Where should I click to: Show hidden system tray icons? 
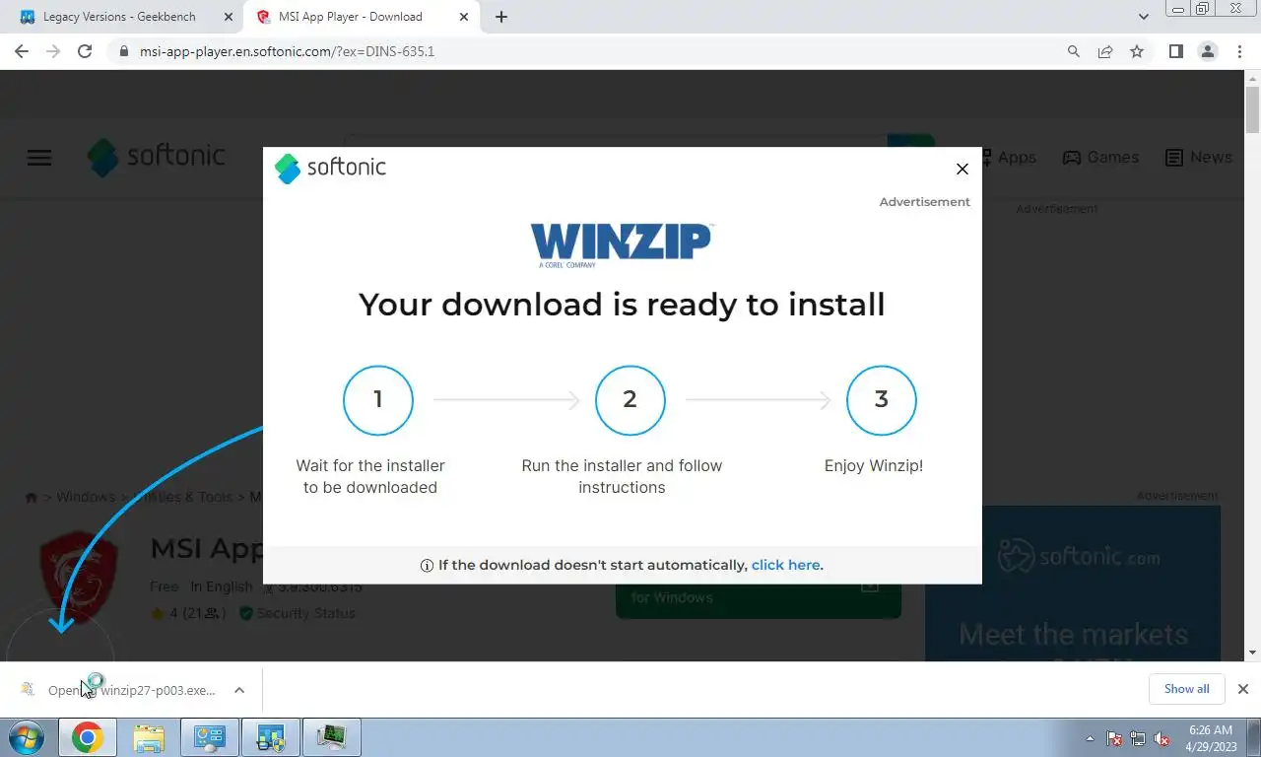pyautogui.click(x=1090, y=738)
